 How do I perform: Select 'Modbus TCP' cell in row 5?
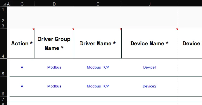(98, 67)
